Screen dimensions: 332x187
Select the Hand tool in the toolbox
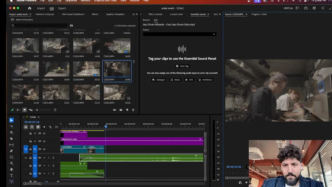(11, 169)
